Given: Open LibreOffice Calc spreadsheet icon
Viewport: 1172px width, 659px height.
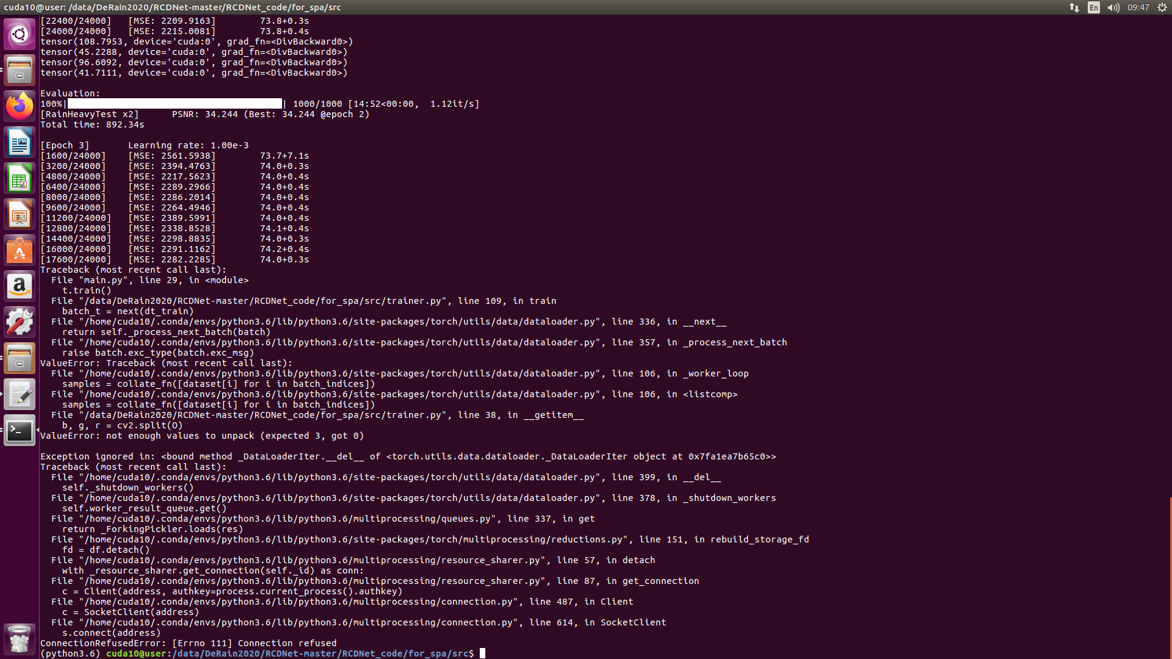Looking at the screenshot, I should pos(20,178).
